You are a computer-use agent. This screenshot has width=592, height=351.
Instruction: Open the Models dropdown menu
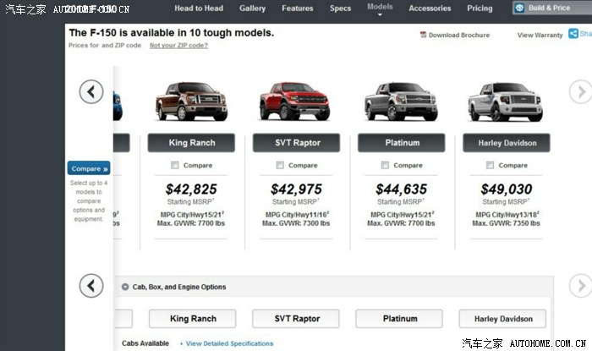point(380,8)
